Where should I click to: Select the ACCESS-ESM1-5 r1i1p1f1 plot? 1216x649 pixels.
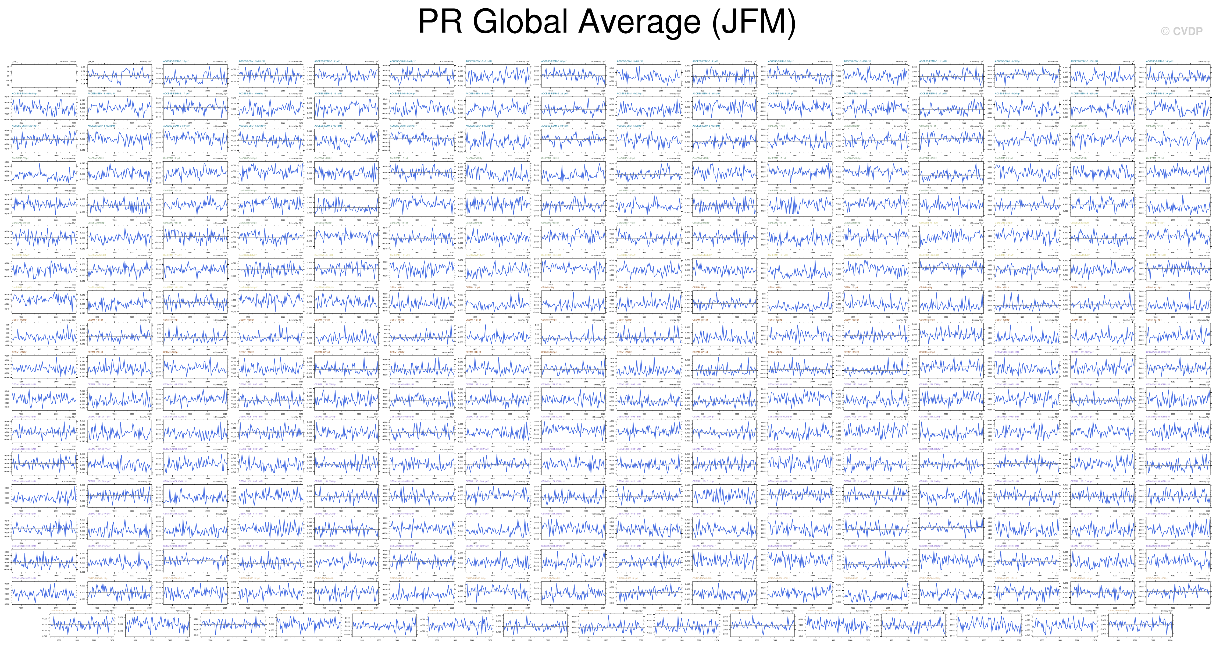point(195,76)
